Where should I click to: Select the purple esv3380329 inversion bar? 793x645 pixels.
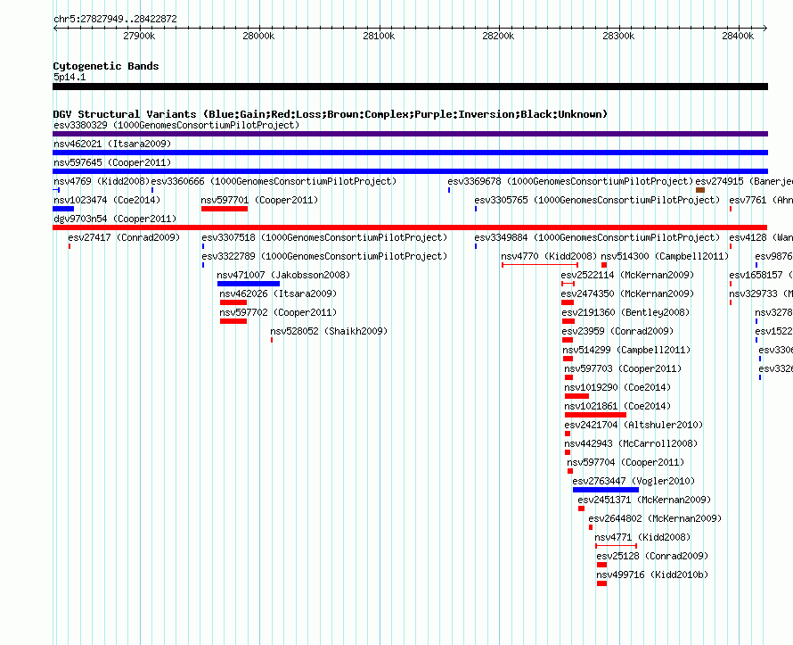(410, 134)
